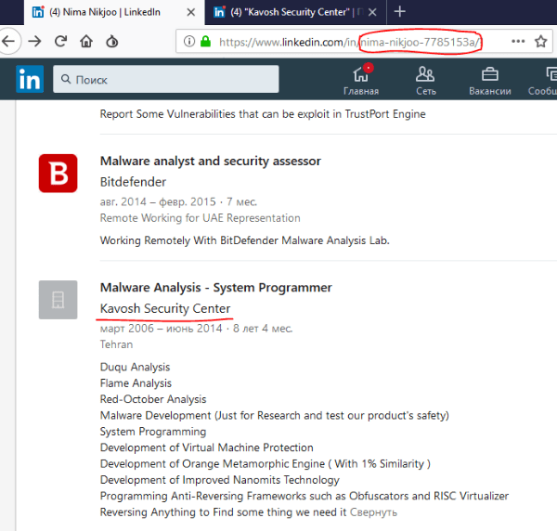This screenshot has width=557, height=531.
Task: Go back using the browser back arrow
Action: (x=7, y=42)
